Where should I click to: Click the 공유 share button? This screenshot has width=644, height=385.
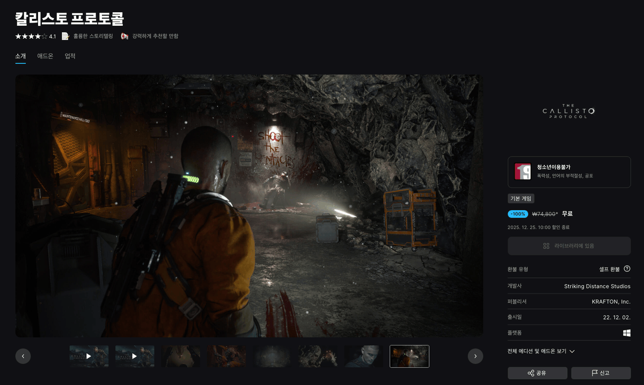(537, 373)
